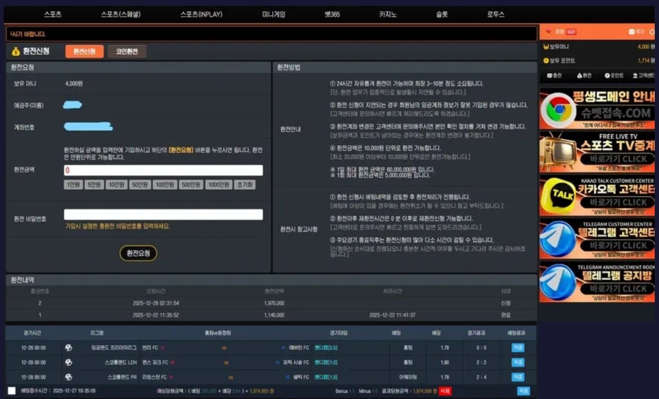Open 고객센터 support icon in sidebar
Screen dimensions: 659x399
coord(635,76)
